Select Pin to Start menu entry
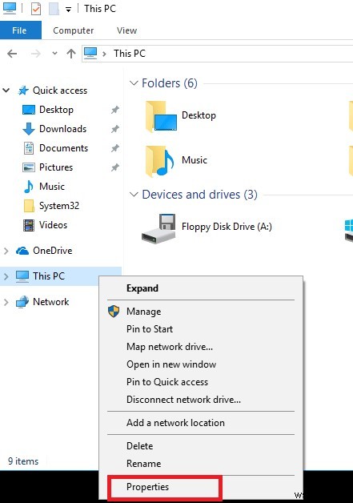The height and width of the screenshot is (503, 353). [201, 329]
